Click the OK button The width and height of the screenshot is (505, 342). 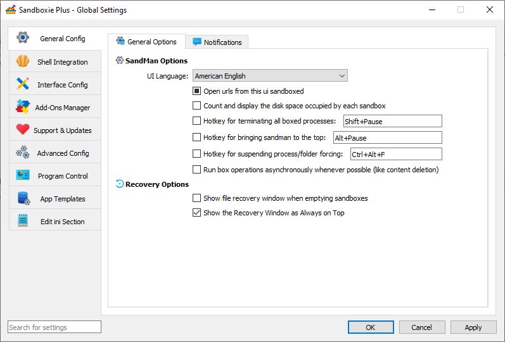371,327
